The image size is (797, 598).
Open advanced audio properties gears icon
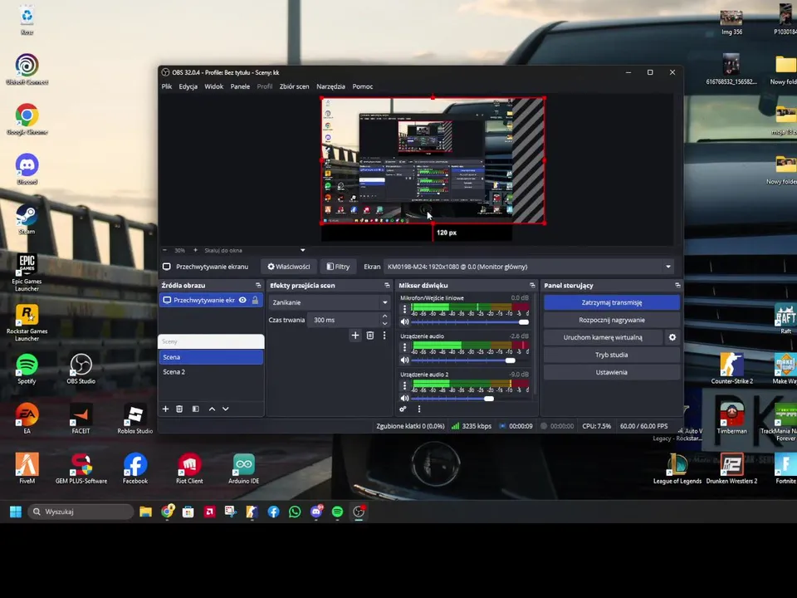tap(403, 409)
